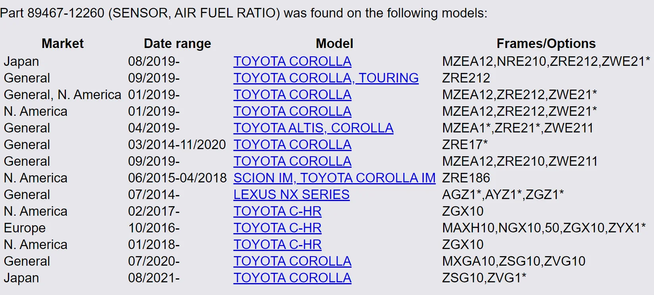Open the Toyota Corolla, Touring link

coord(326,78)
